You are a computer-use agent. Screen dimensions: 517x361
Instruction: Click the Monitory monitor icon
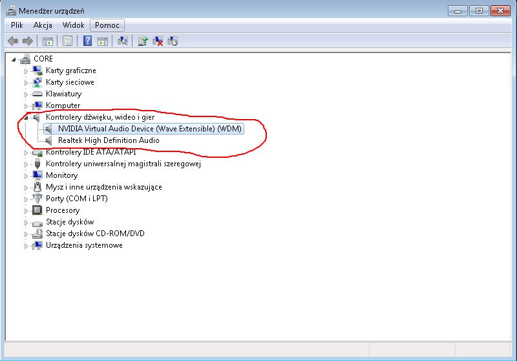point(37,175)
